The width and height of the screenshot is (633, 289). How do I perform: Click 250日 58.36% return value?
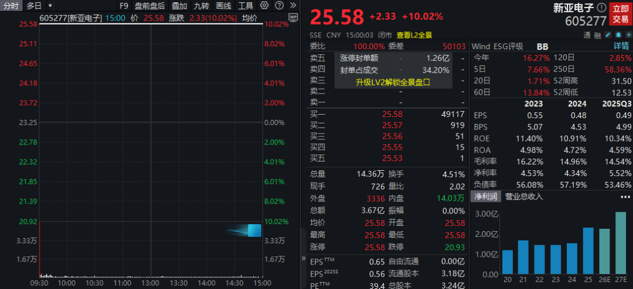(618, 70)
